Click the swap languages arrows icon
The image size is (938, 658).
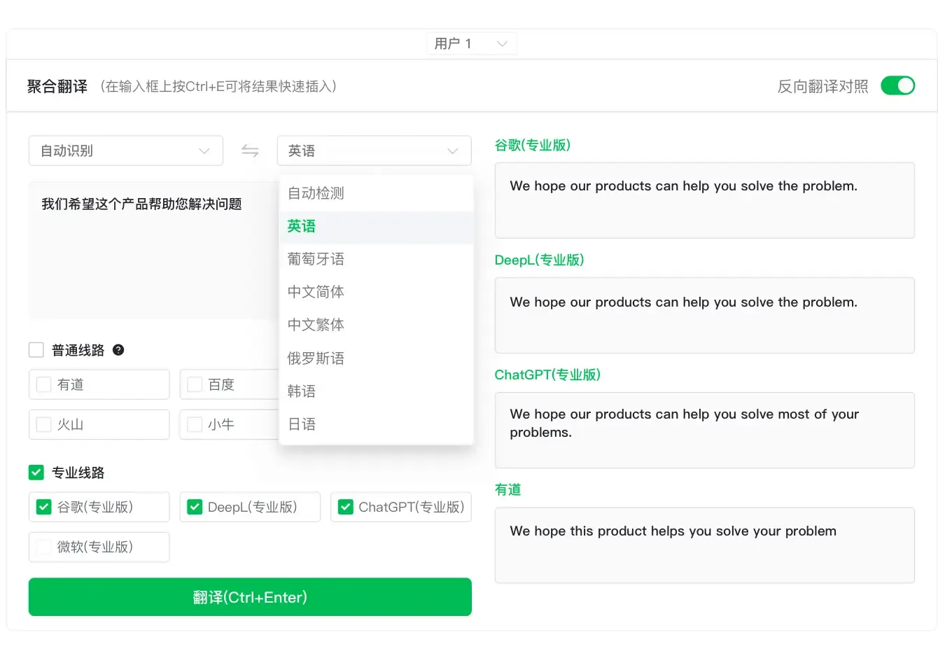pyautogui.click(x=250, y=150)
